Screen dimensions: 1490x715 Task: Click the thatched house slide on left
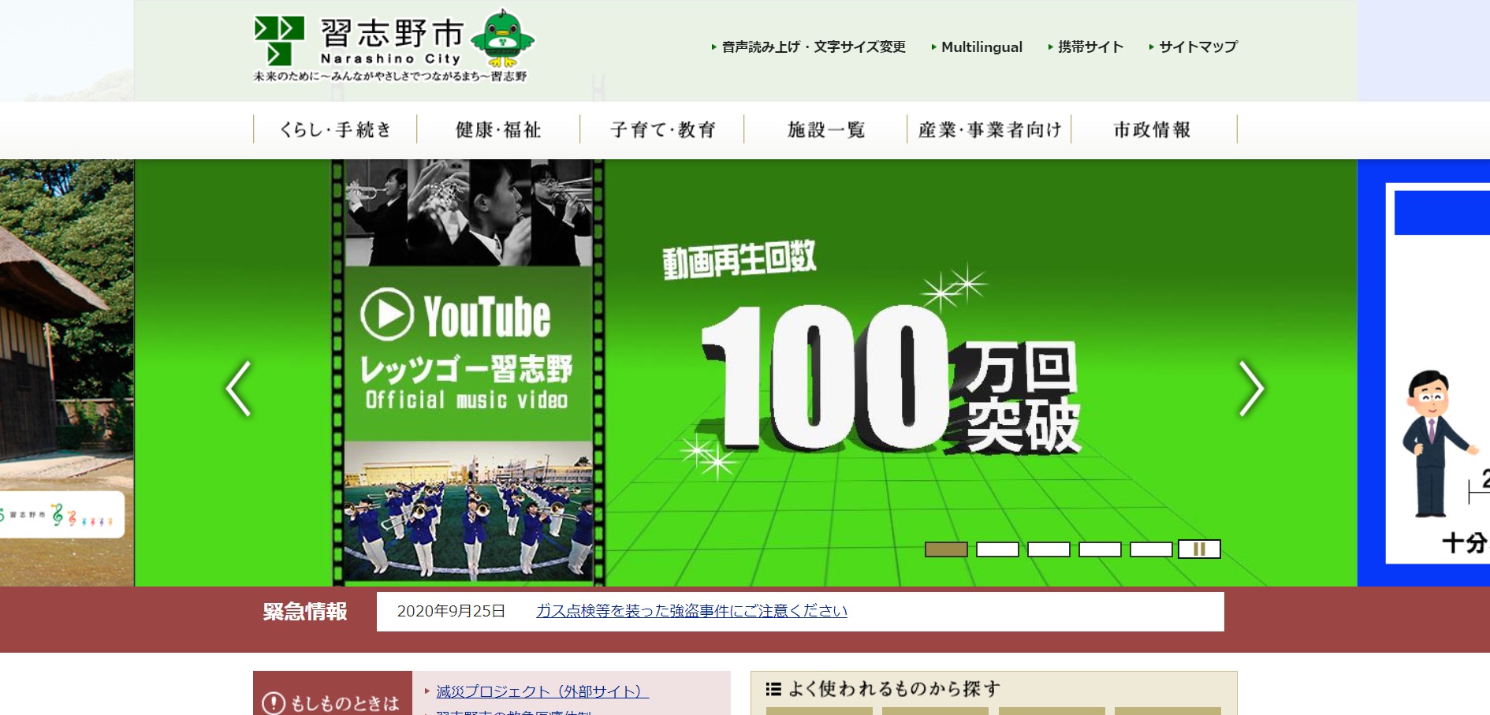pos(67,373)
